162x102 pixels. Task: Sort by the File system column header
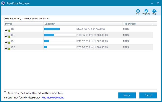(137, 24)
